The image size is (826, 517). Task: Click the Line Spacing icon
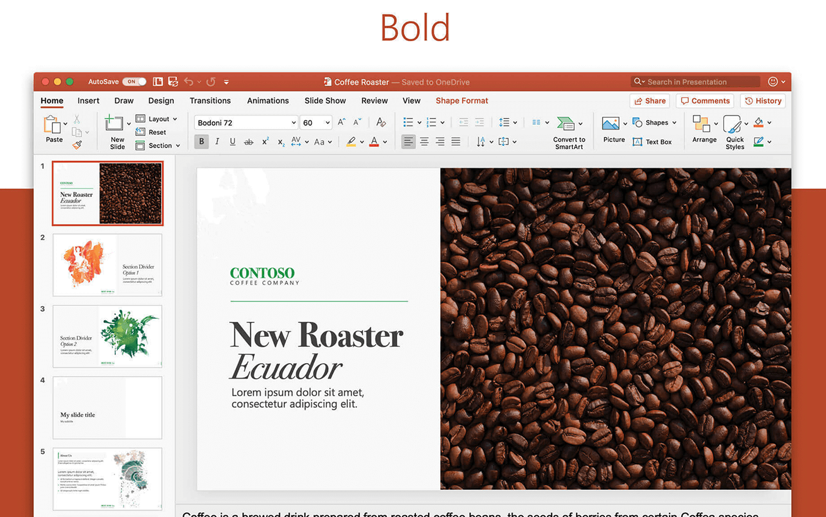(504, 122)
